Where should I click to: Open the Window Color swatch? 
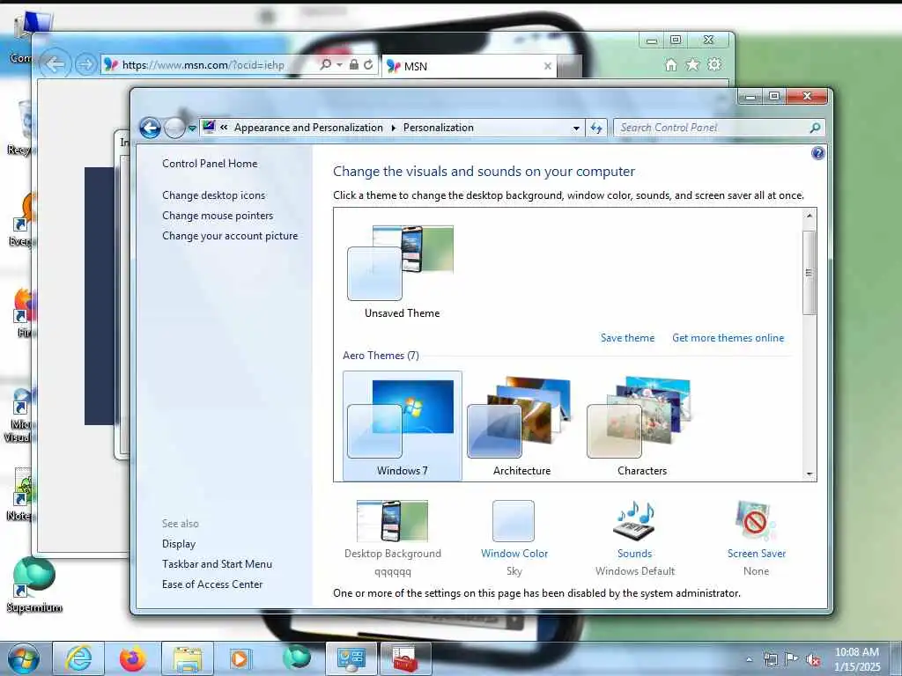(514, 521)
